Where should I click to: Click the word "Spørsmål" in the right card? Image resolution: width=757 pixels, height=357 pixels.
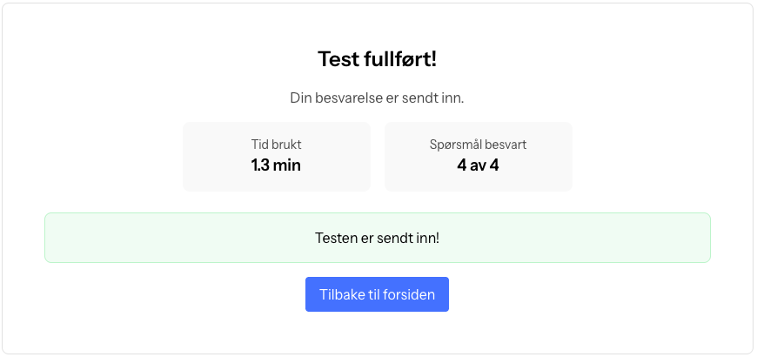click(x=456, y=145)
